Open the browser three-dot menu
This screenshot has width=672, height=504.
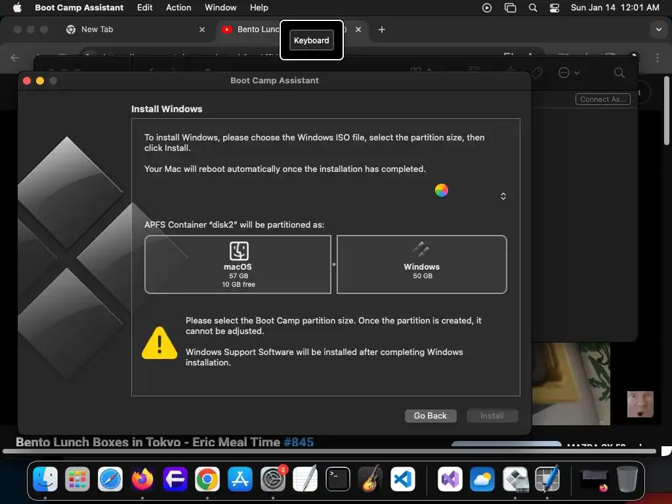[657, 58]
